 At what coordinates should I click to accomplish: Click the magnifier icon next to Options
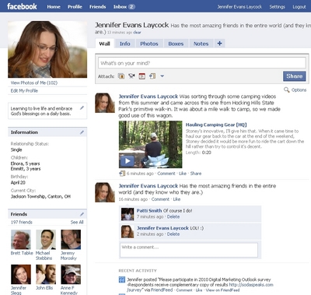pos(287,90)
